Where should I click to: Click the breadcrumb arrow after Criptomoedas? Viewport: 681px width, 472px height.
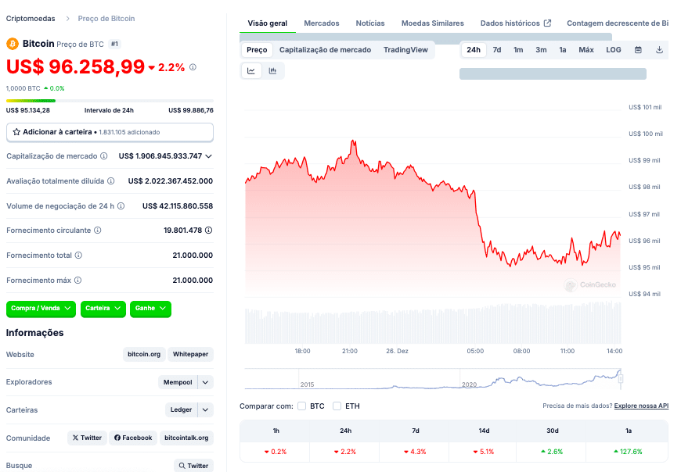tap(67, 19)
